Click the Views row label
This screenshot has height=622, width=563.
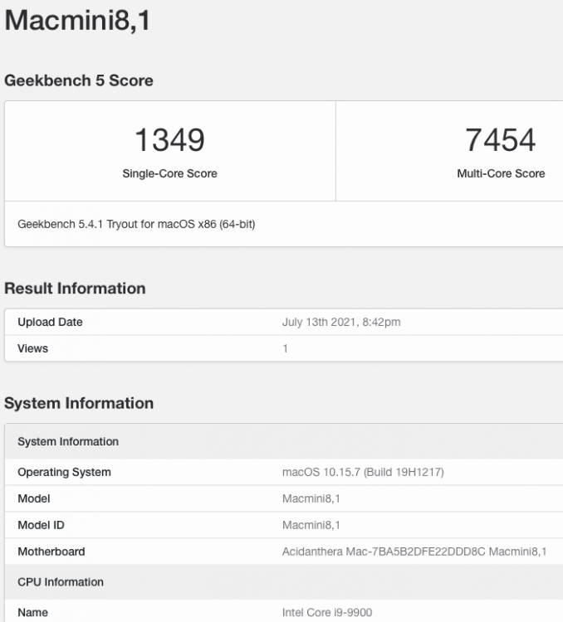click(32, 348)
